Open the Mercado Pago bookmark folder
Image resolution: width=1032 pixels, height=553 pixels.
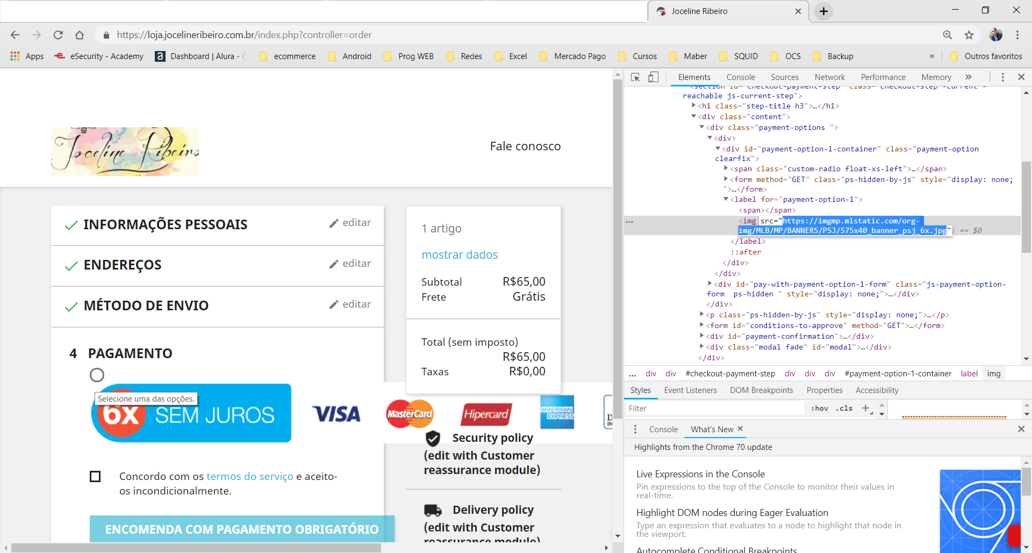coord(573,56)
